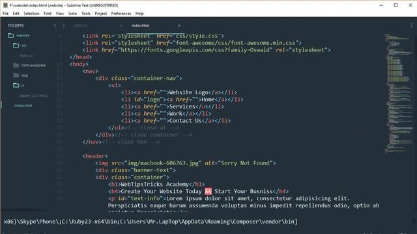Screen dimensions: 417x234
Task: Open the Selection menu
Action: click(x=31, y=14)
